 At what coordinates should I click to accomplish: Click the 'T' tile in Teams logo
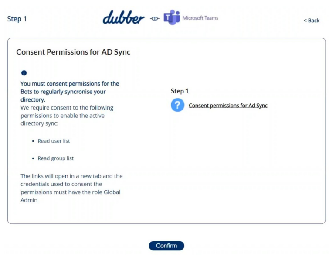pos(168,17)
